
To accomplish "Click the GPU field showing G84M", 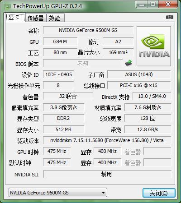I will click(60, 42).
